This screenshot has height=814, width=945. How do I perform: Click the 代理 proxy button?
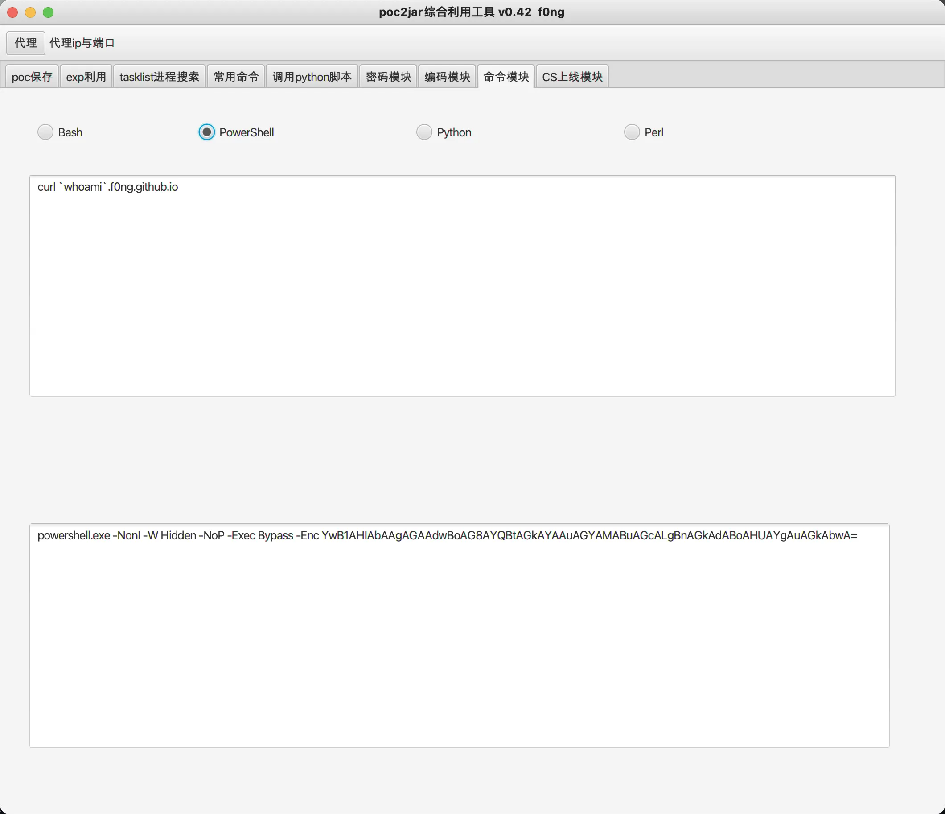[25, 43]
